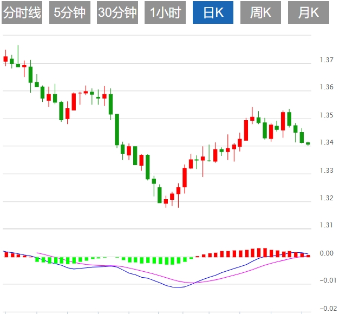This screenshot has height=314, width=346.
Task: Click the 1.36 price axis label
Action: pyautogui.click(x=327, y=87)
